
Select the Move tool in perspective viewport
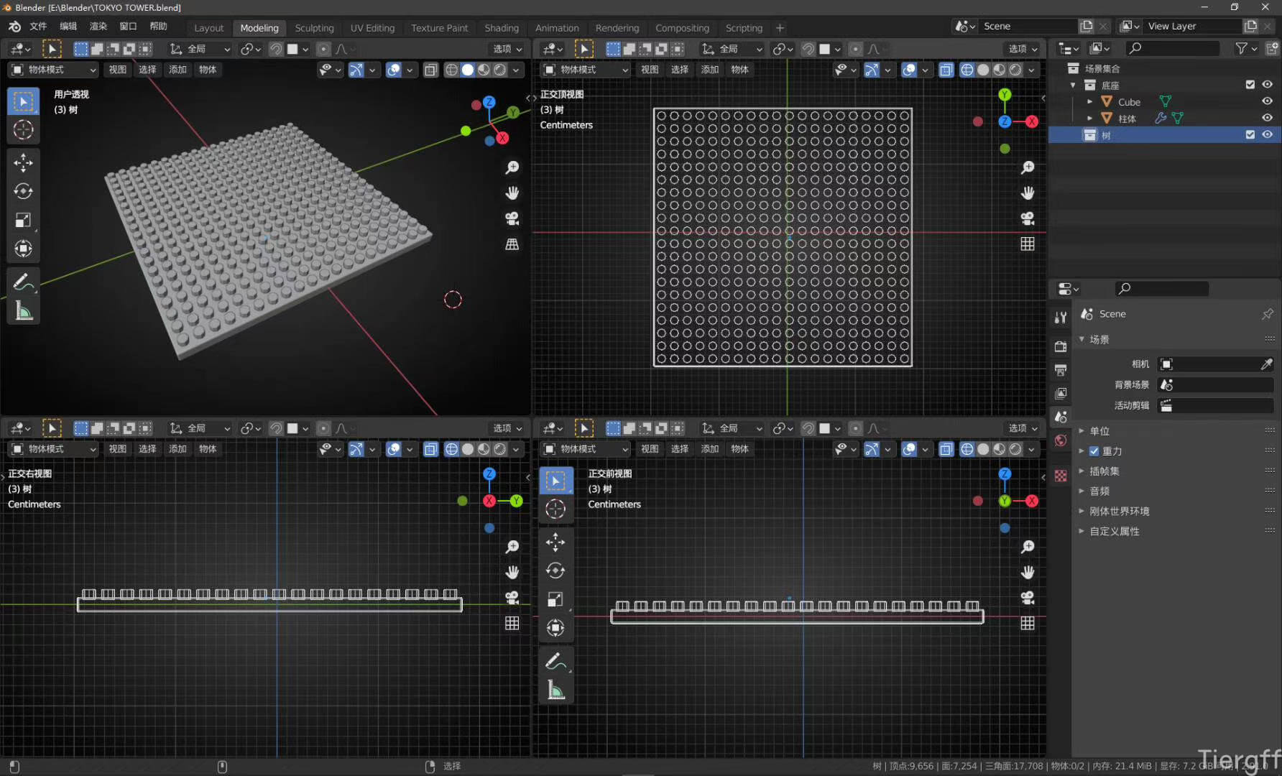coord(23,162)
